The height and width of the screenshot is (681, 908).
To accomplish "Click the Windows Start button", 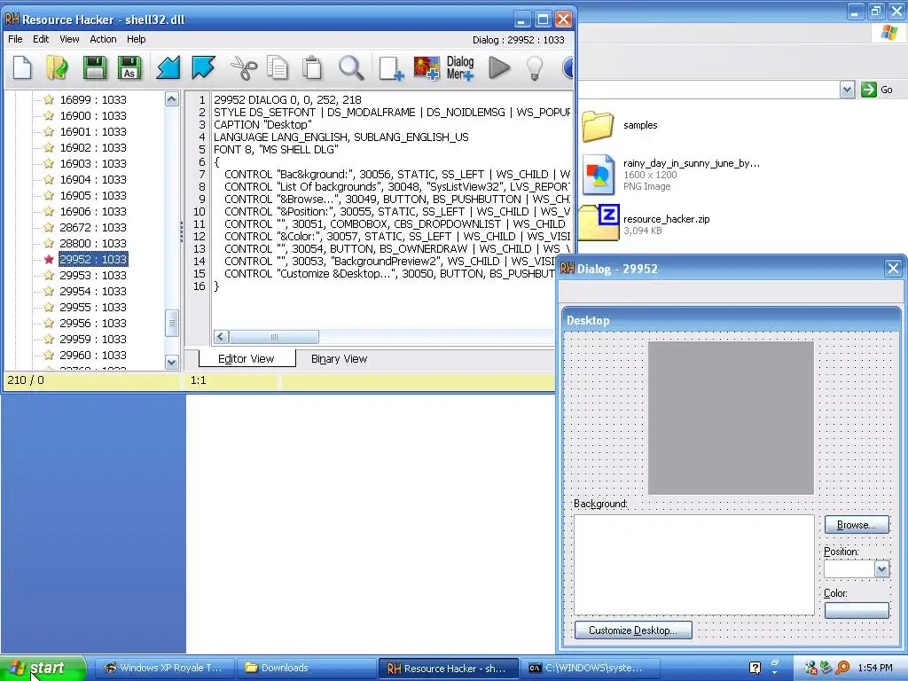I will coord(43,668).
